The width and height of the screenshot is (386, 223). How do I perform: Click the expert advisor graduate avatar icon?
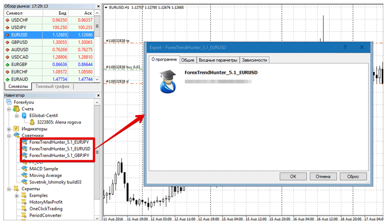[167, 79]
